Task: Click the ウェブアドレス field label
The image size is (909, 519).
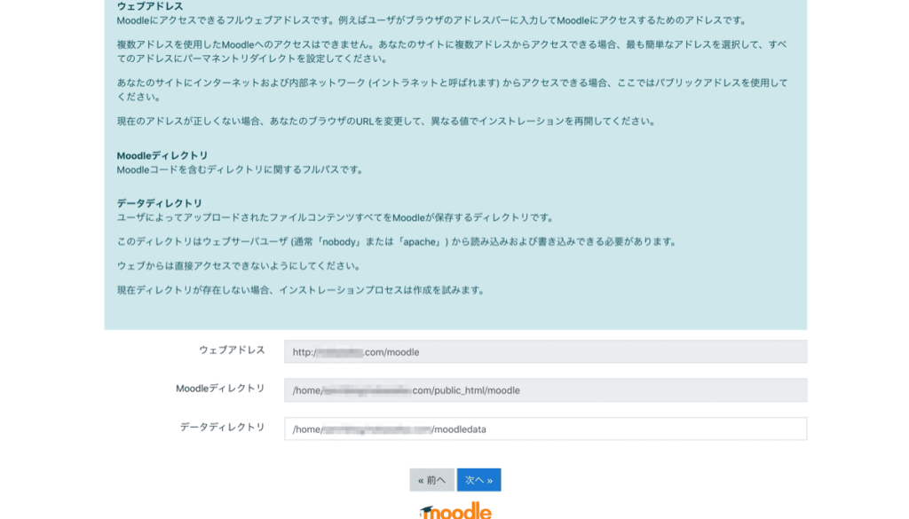Action: click(x=232, y=350)
